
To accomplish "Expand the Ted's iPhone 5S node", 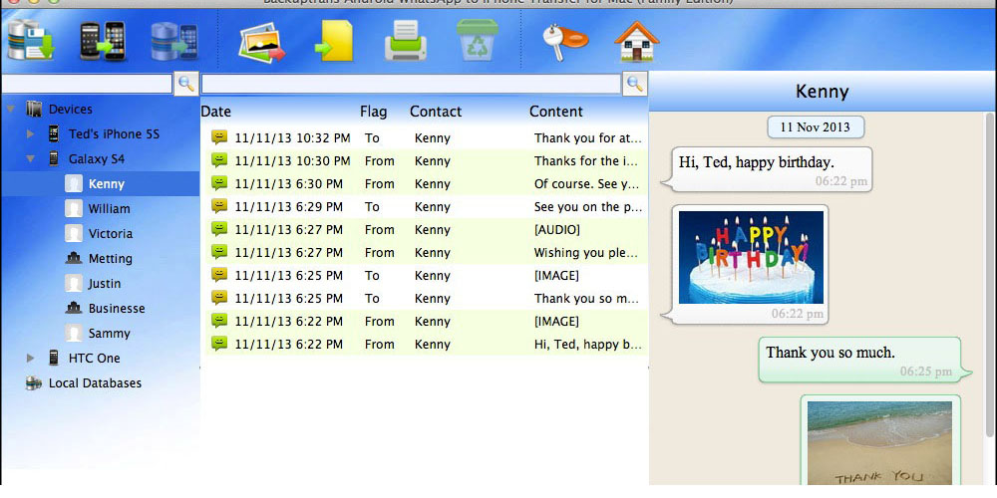I will point(31,134).
